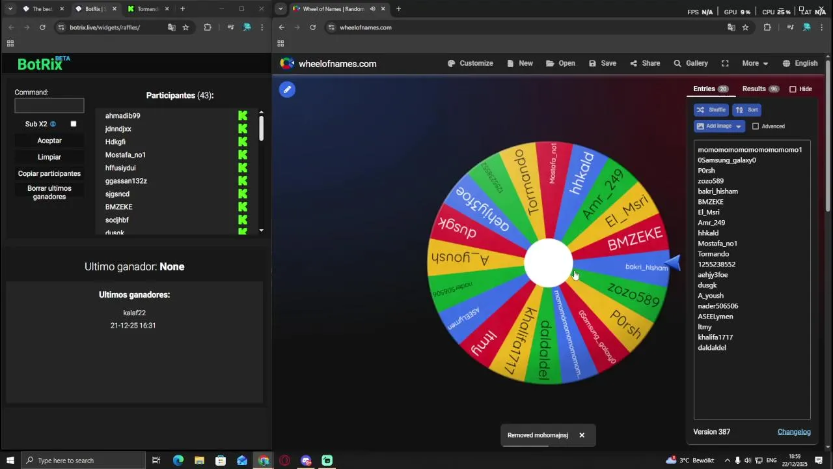
Task: Click the BotRix Command input field
Action: point(49,106)
